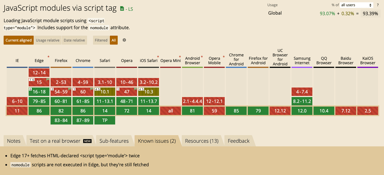Click the Firefox column header
This screenshot has height=175, width=384.
tap(61, 61)
